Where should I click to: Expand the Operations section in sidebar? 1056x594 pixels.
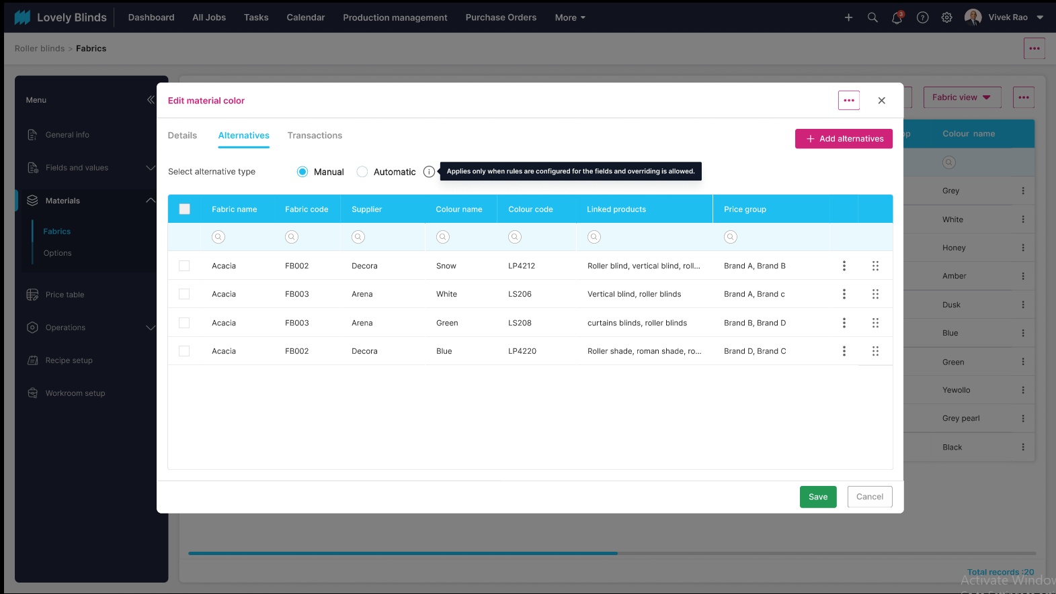[x=150, y=328]
